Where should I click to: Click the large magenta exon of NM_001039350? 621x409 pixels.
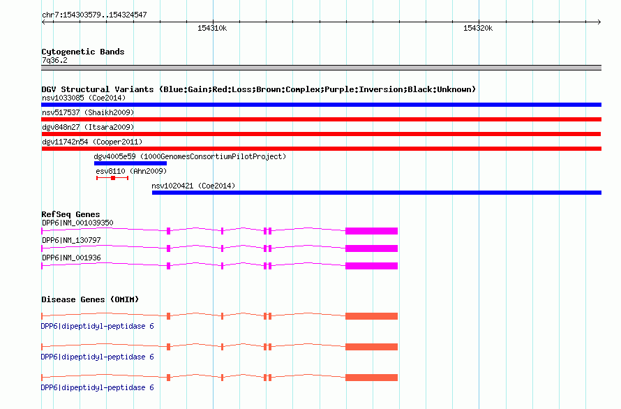point(371,231)
